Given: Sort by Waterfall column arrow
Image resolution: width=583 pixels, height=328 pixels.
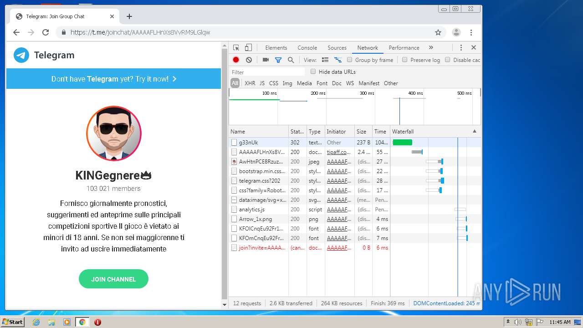Looking at the screenshot, I should pyautogui.click(x=475, y=131).
